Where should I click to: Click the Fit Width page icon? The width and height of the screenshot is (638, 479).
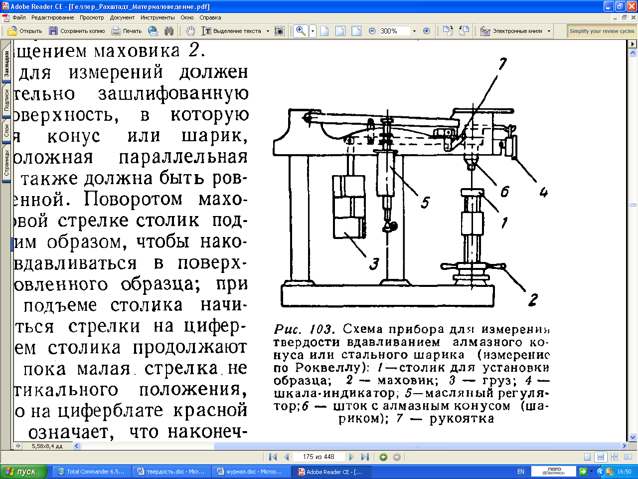[356, 31]
